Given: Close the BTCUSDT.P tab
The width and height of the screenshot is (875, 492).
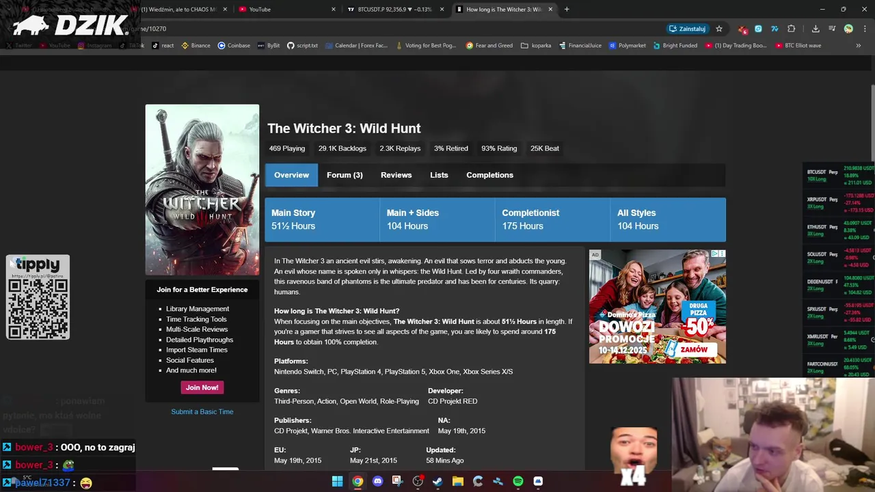Looking at the screenshot, I should (x=442, y=10).
